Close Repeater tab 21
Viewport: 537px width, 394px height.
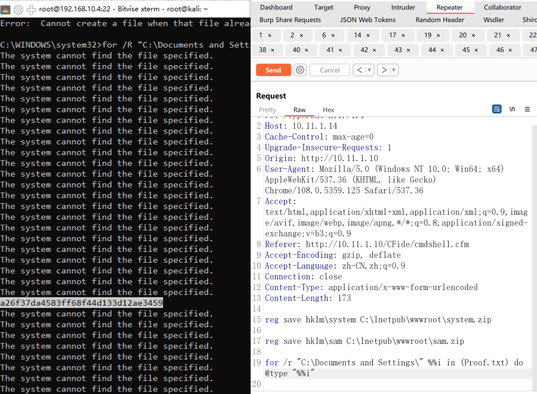click(508, 35)
